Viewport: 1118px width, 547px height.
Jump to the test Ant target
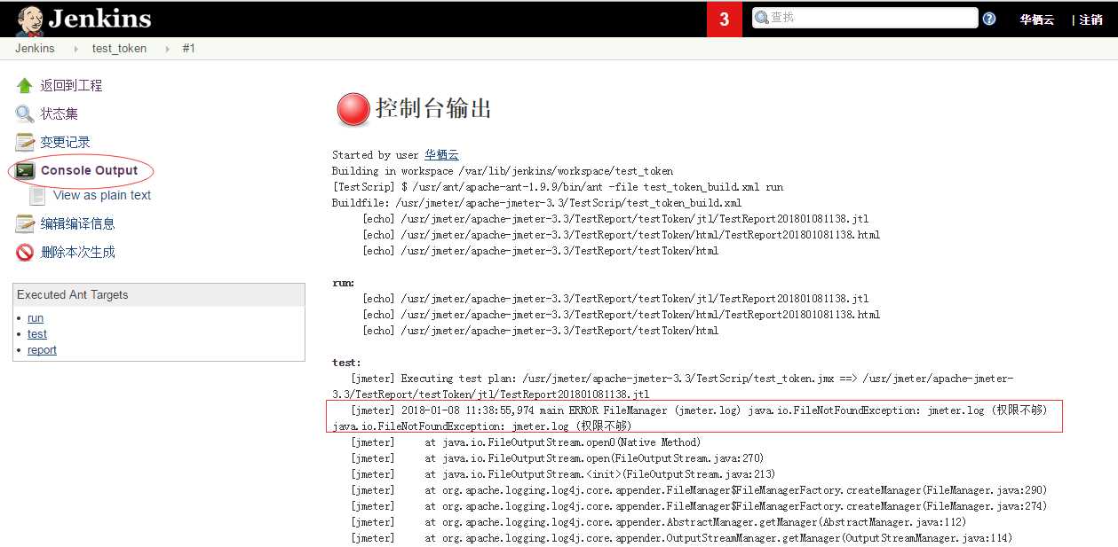[x=37, y=334]
